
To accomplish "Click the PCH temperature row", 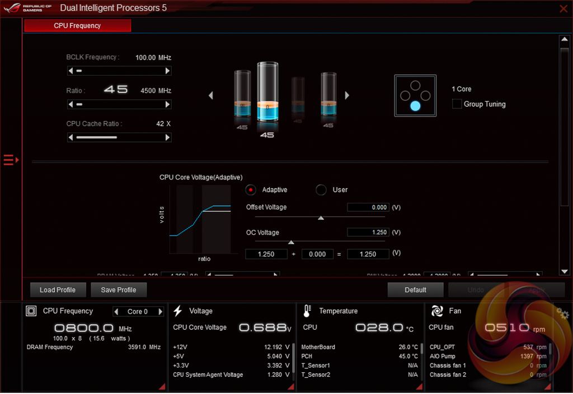I will coord(360,357).
